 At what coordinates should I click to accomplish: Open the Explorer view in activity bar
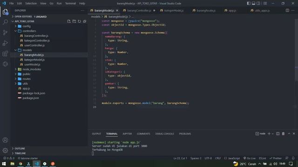pos(5,12)
